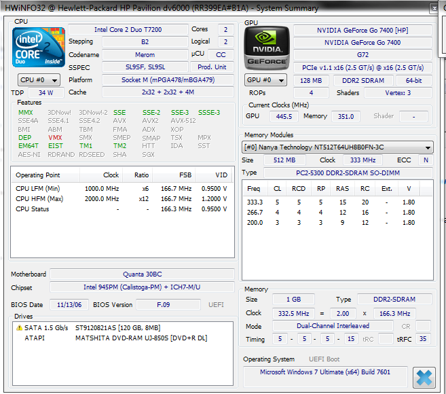Click the VID column header
The height and width of the screenshot is (394, 446).
click(213, 175)
